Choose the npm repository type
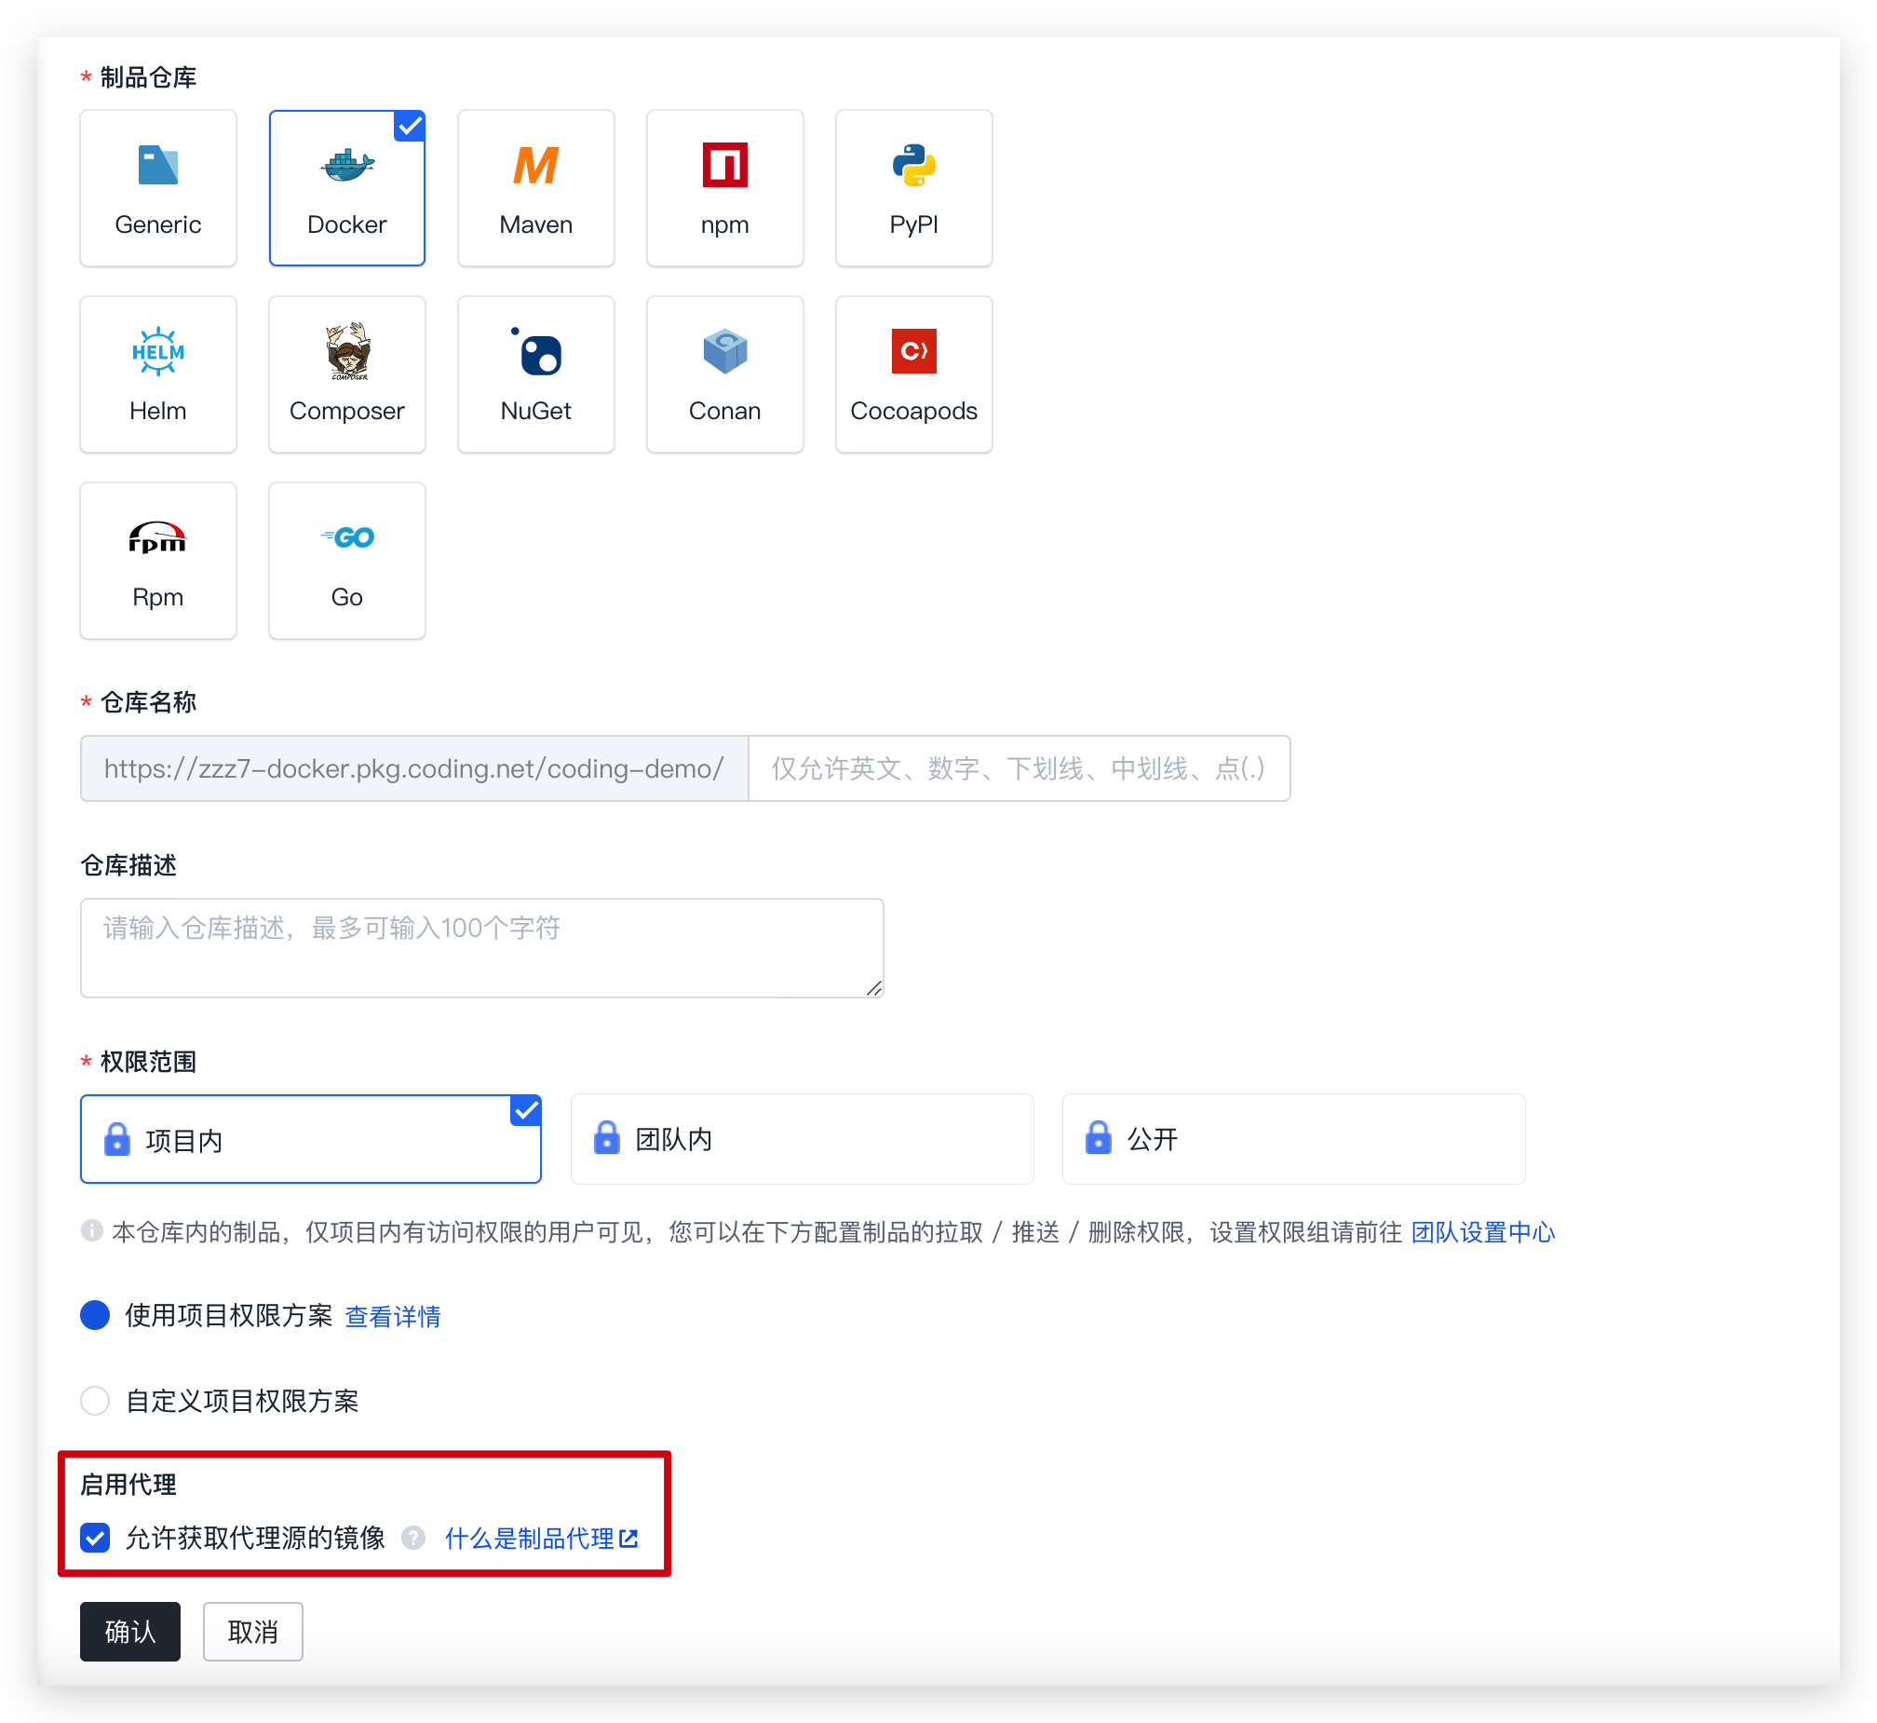Image resolution: width=1877 pixels, height=1723 pixels. point(724,187)
